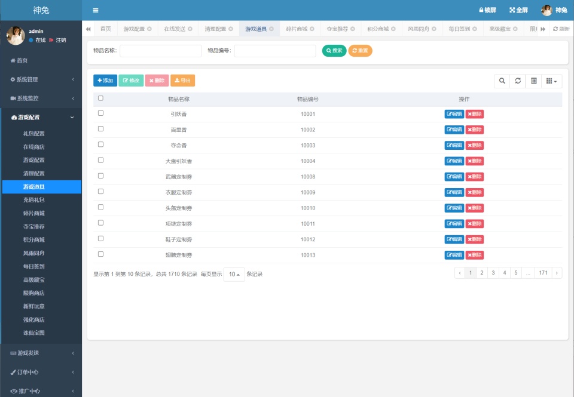Collapse the 游戏配置 parent sidebar menu

[41, 118]
